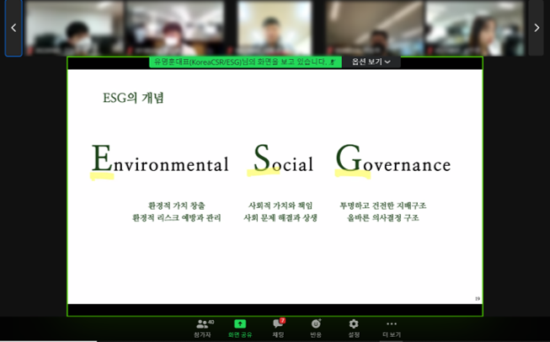Click the slide page number 19
Viewport: 550px width, 342px height.
click(477, 298)
